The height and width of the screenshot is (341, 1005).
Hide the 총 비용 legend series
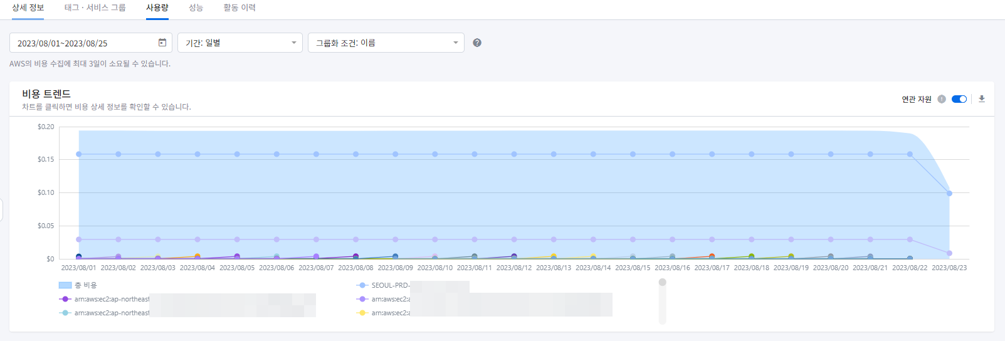[78, 285]
